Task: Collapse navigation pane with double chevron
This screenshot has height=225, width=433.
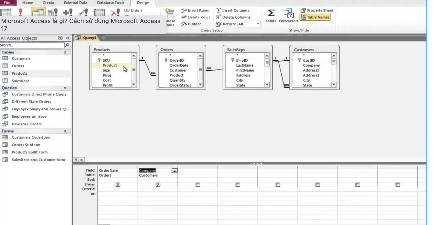Action: click(67, 38)
